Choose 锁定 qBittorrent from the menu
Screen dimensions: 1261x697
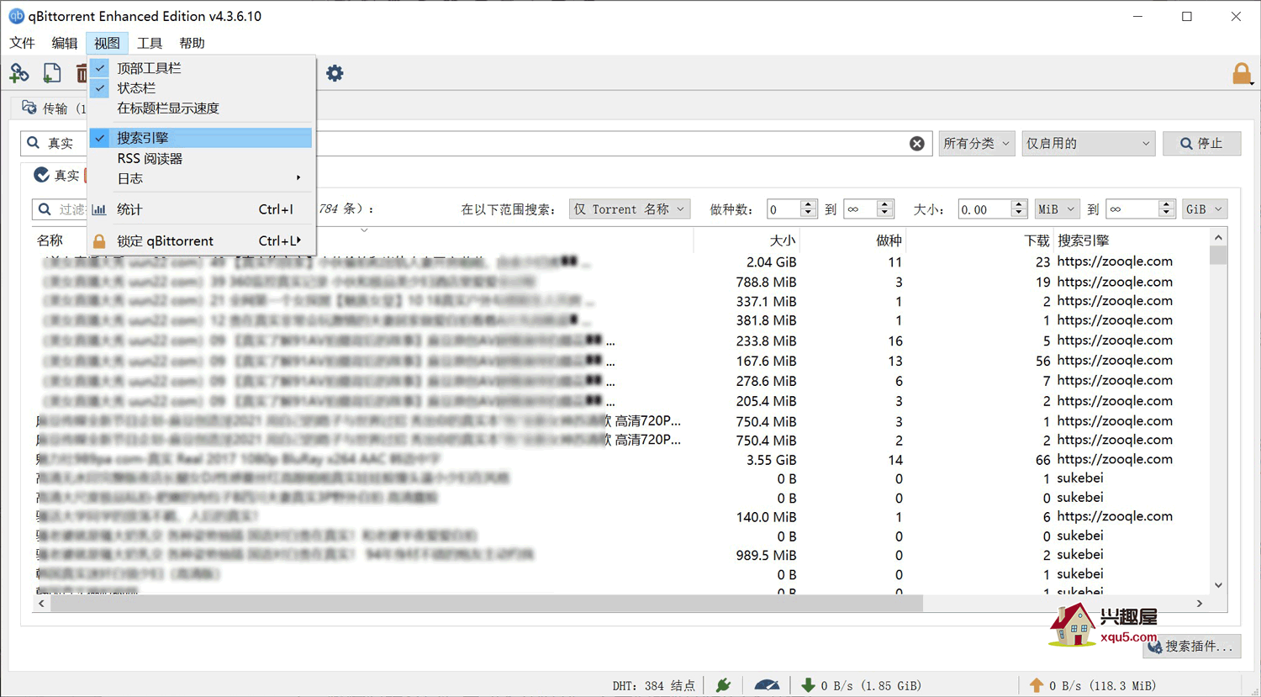pyautogui.click(x=201, y=241)
